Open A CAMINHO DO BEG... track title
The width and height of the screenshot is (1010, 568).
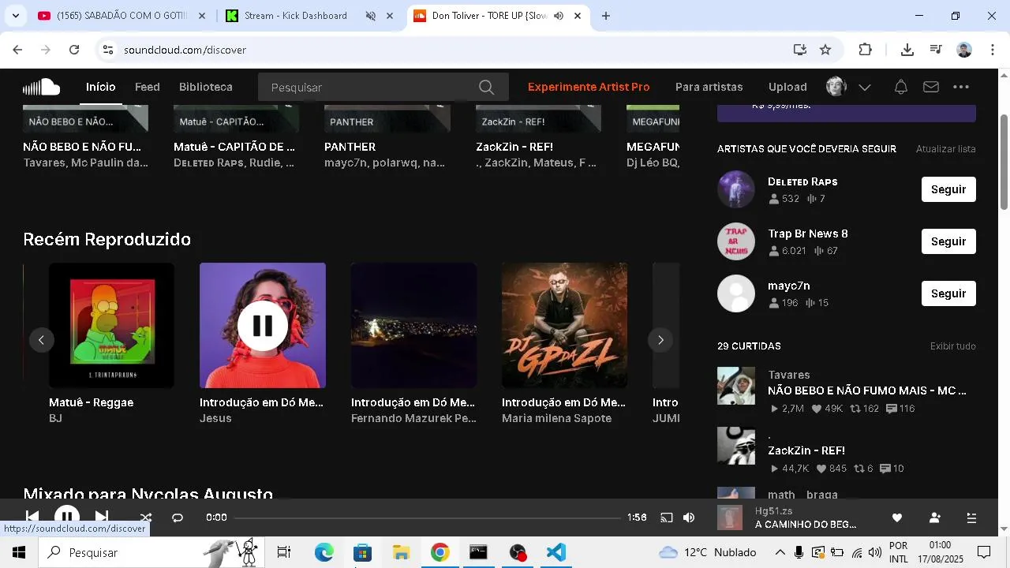click(806, 525)
